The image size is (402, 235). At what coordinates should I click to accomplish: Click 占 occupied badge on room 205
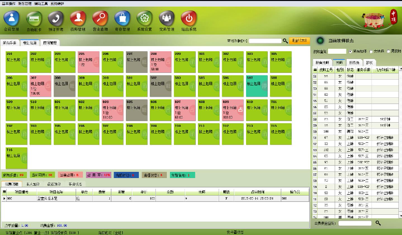point(96,62)
